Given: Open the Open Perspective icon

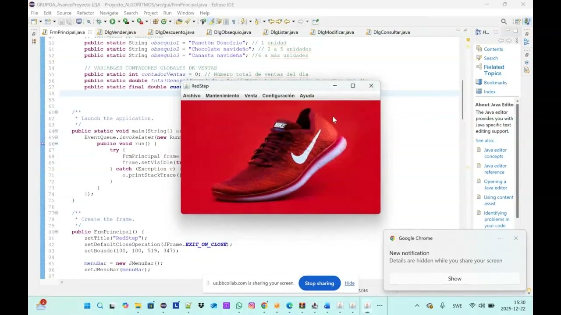Looking at the screenshot, I should [x=518, y=21].
